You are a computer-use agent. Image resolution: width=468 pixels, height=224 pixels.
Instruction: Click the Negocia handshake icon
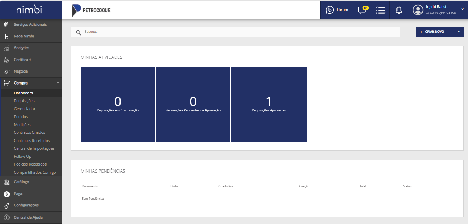[x=6, y=71]
